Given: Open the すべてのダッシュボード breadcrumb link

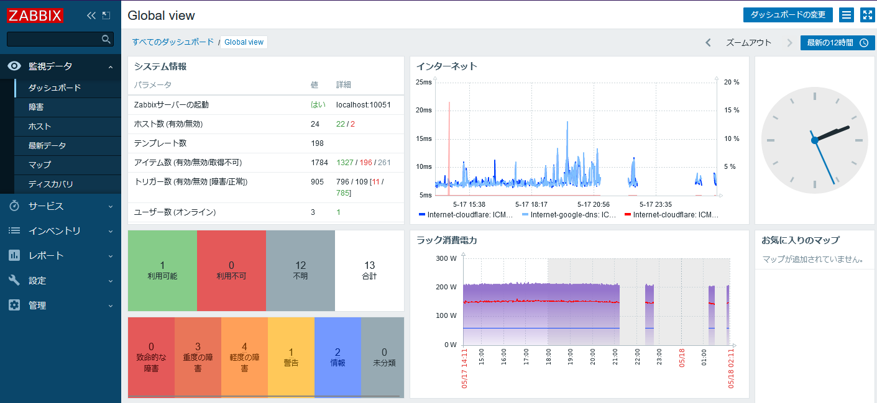Looking at the screenshot, I should 173,42.
